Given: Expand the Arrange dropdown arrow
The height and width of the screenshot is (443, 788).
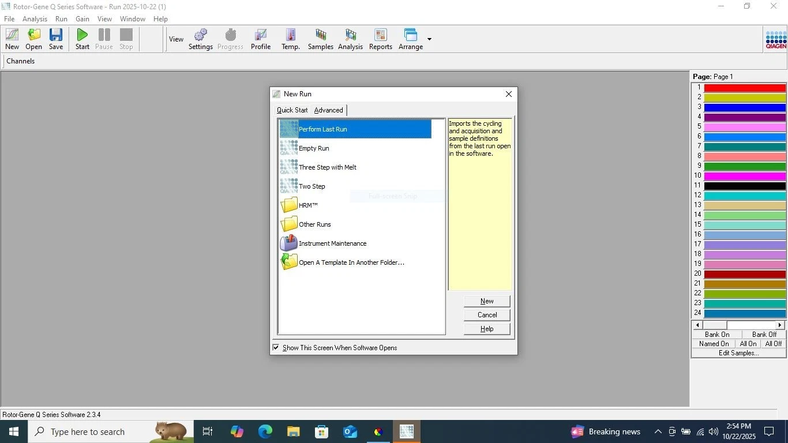Looking at the screenshot, I should pyautogui.click(x=429, y=39).
